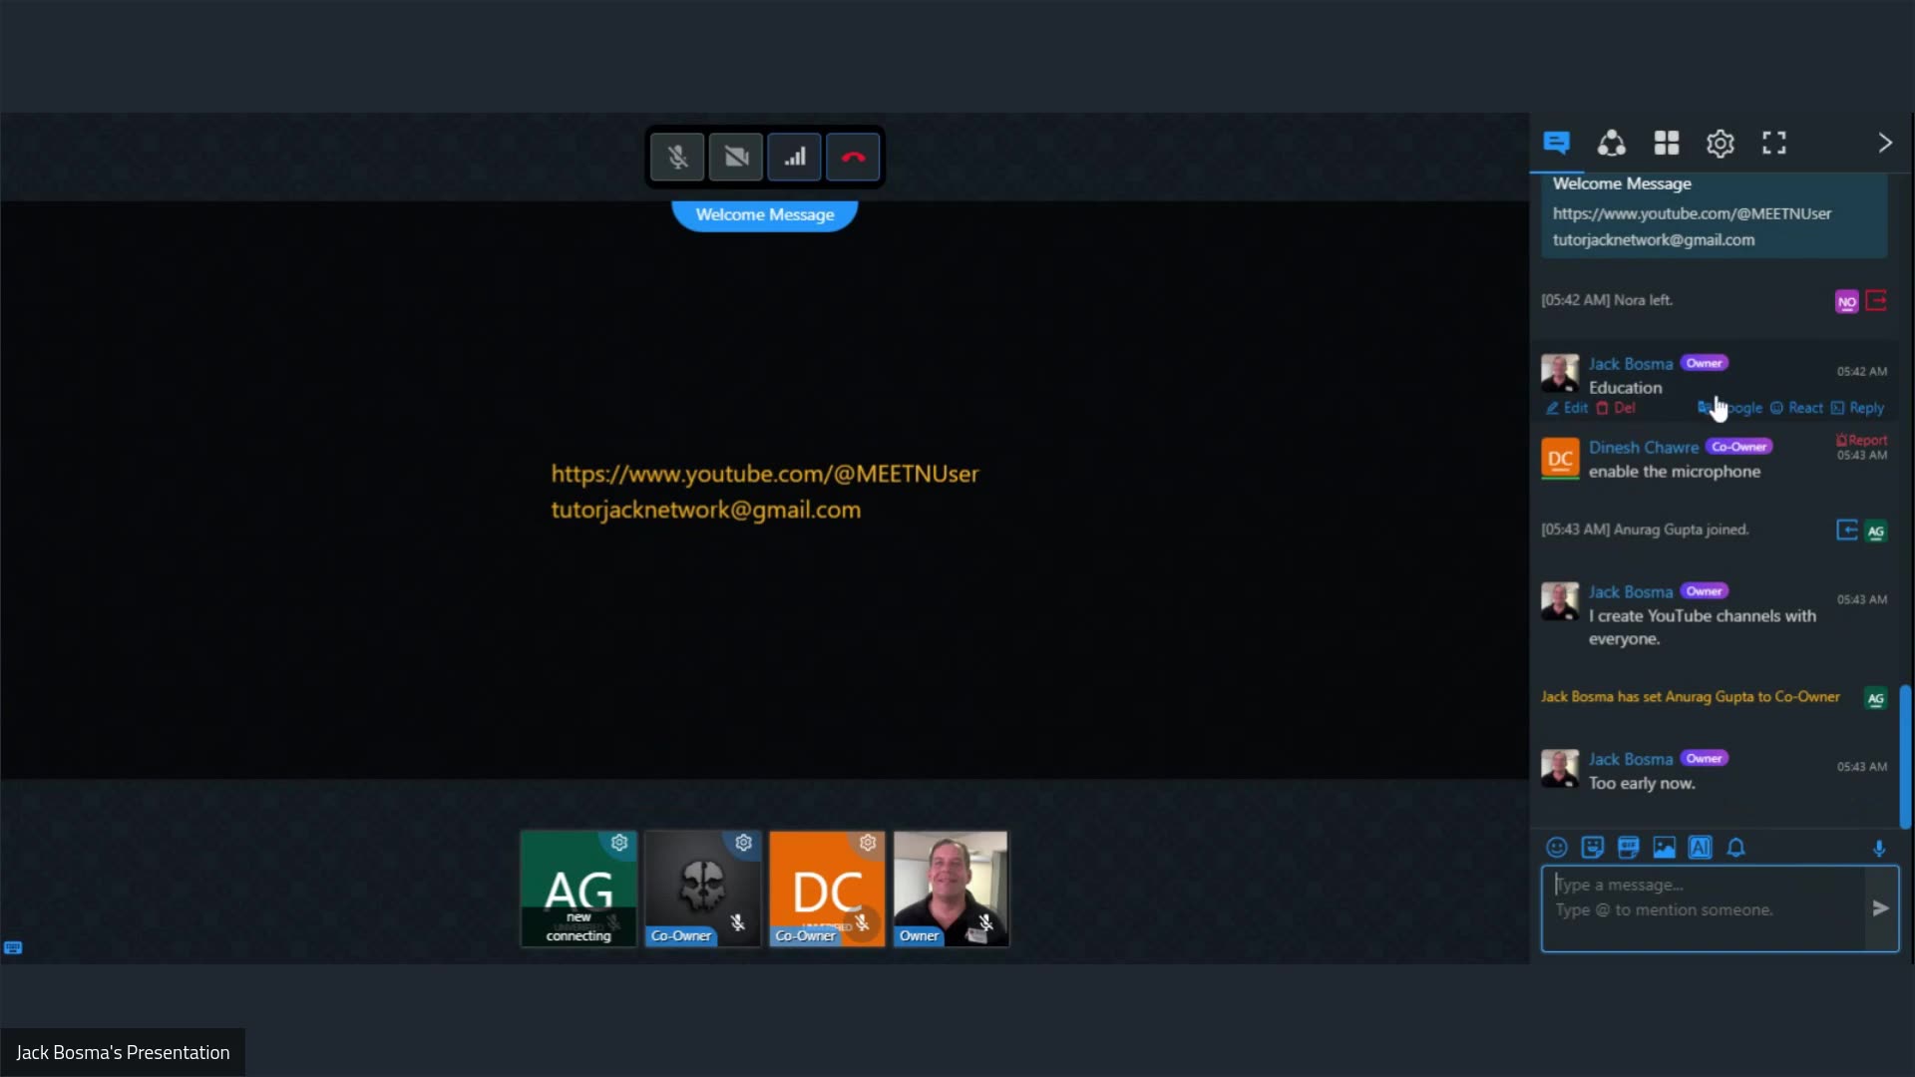Open the connection signal strength indicator
This screenshot has height=1077, width=1915.
pos(794,158)
